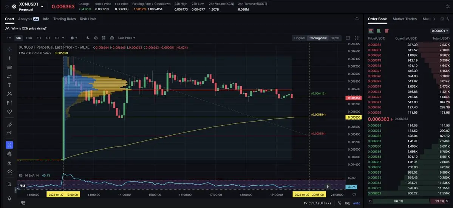Select the forecasting position tool

click(9, 103)
